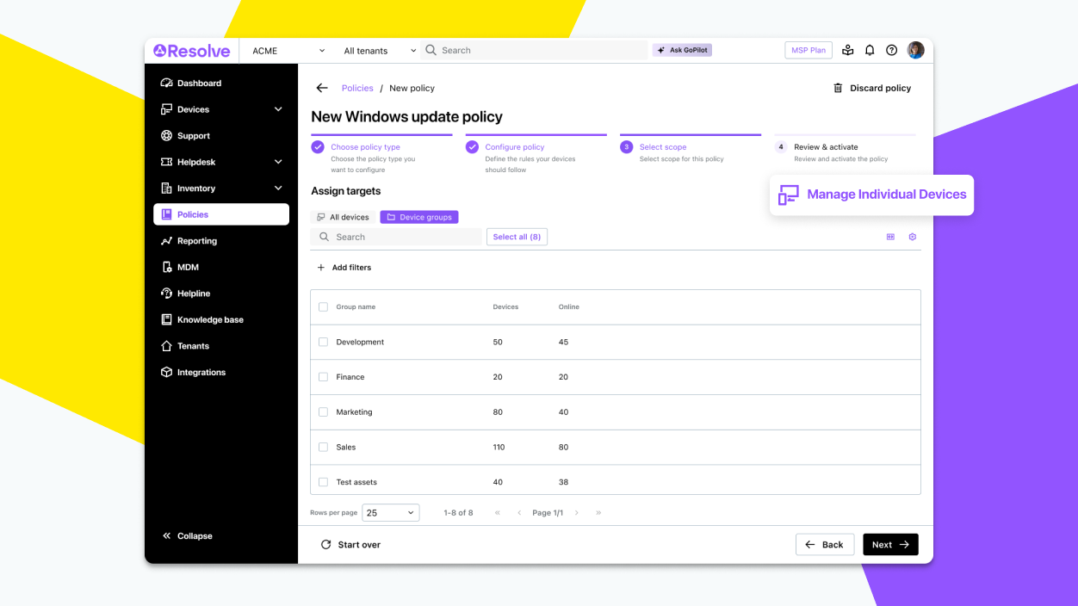Open the help menu
The image size is (1078, 606).
click(x=891, y=50)
